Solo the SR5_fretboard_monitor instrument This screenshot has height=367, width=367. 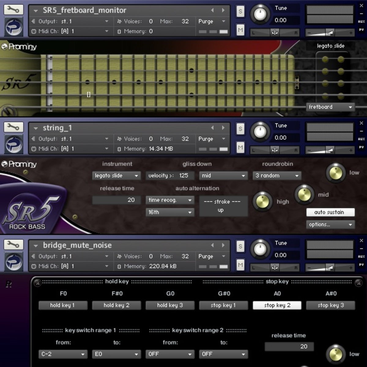click(x=240, y=12)
